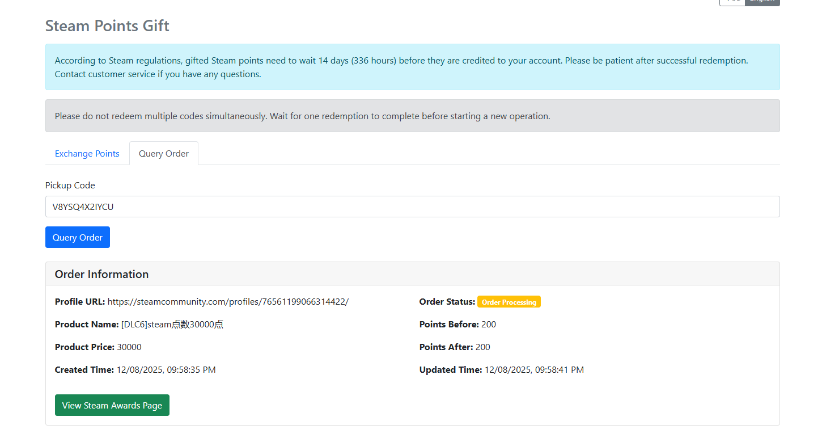Click the Steam Points Gift heading
The height and width of the screenshot is (442, 822).
[x=107, y=26]
